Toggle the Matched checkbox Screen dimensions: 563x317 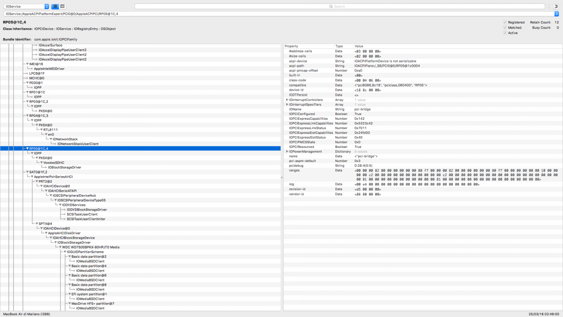coord(505,28)
